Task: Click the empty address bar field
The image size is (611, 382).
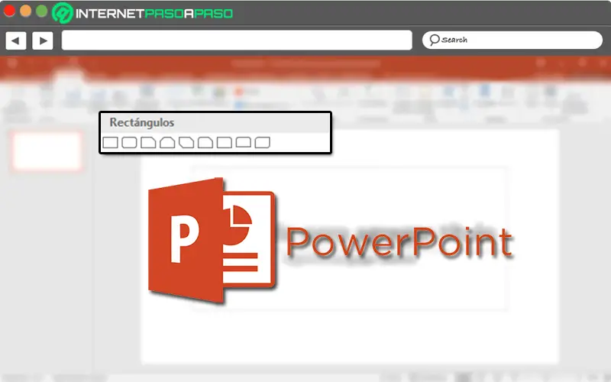Action: 237,40
